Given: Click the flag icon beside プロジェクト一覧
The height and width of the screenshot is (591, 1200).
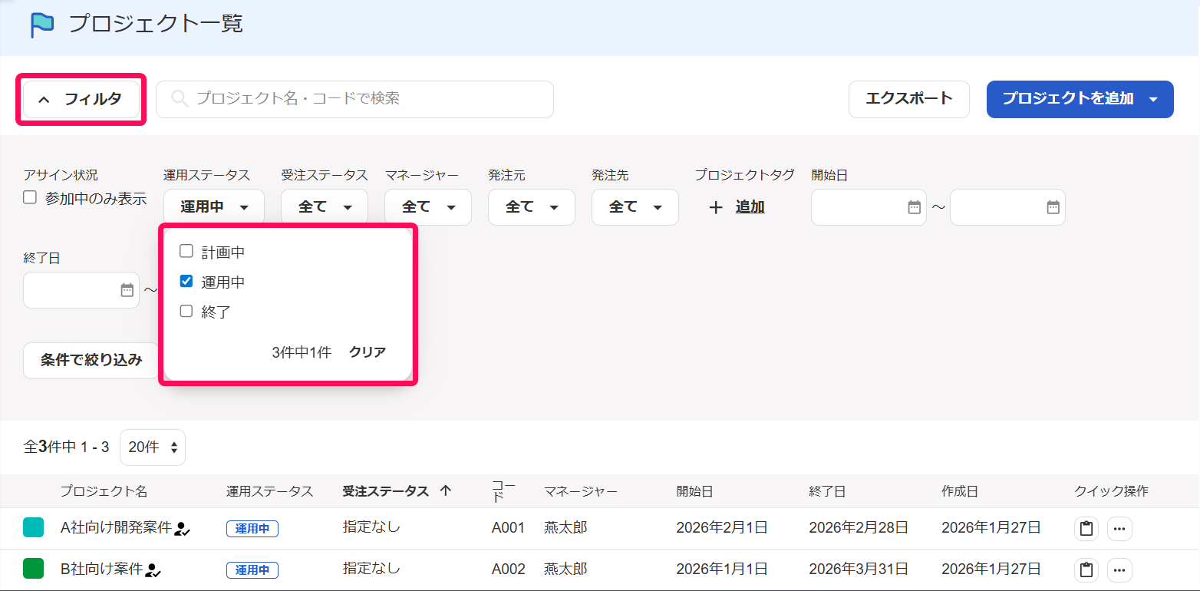Looking at the screenshot, I should [x=42, y=25].
